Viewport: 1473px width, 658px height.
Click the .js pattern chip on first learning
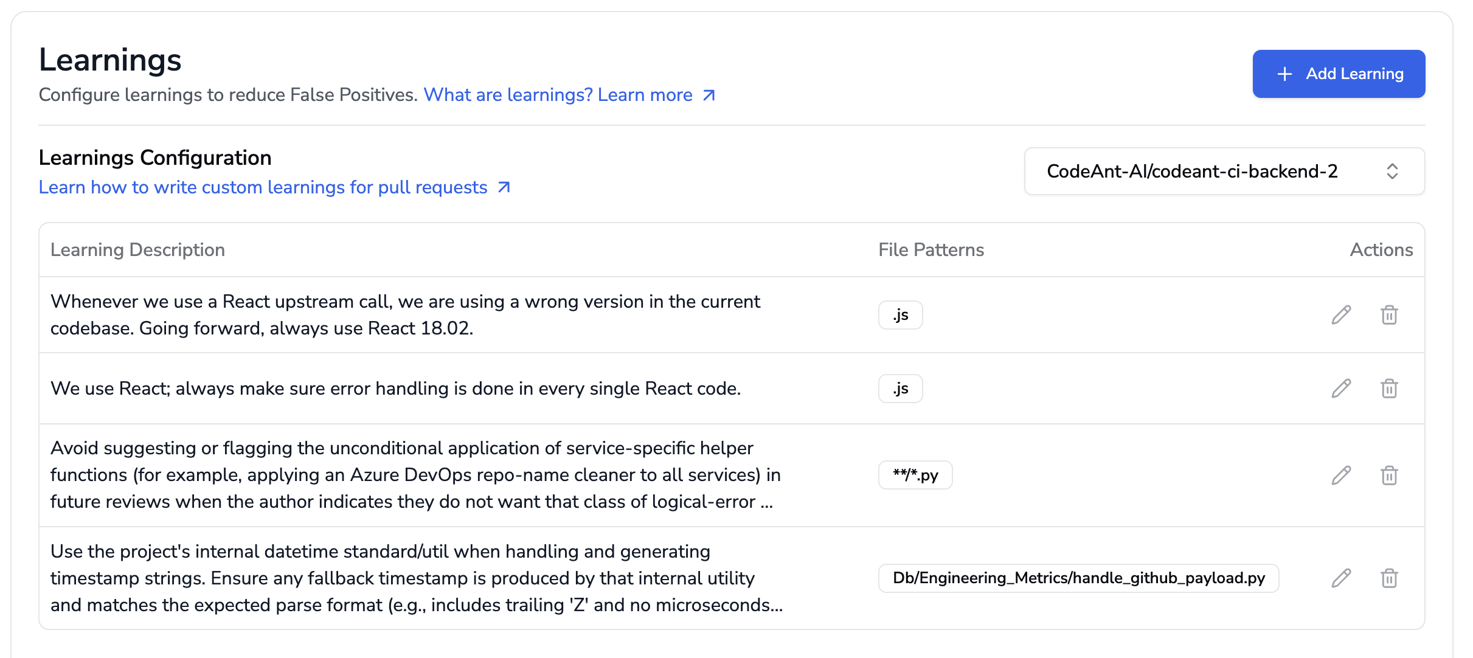900,314
